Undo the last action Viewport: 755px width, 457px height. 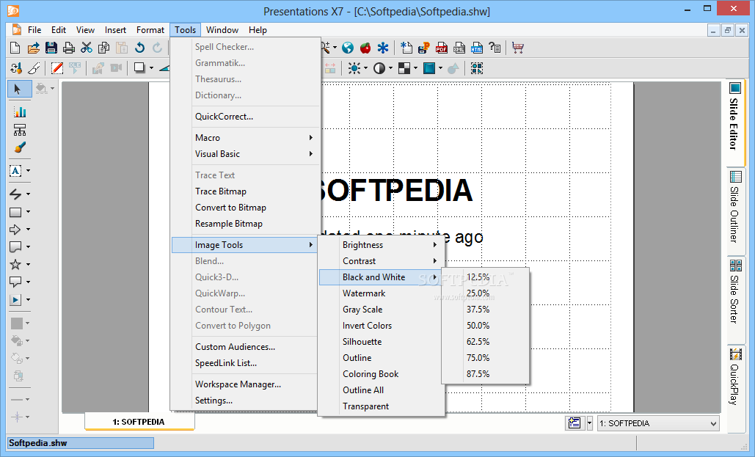(139, 48)
